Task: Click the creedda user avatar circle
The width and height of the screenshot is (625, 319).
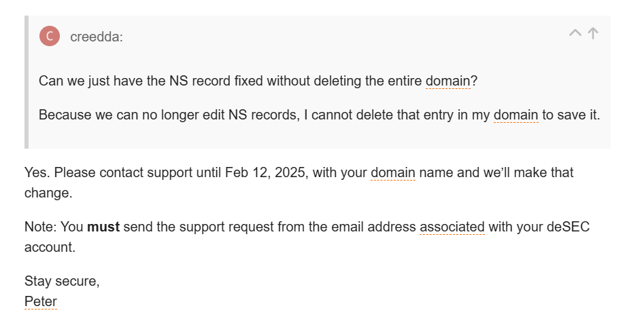Action: 50,36
